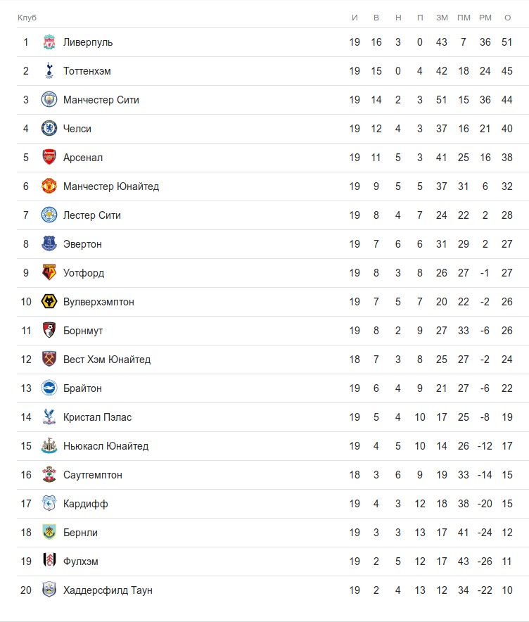Click the Liverpool club crest icon
529x622 pixels.
(x=49, y=42)
